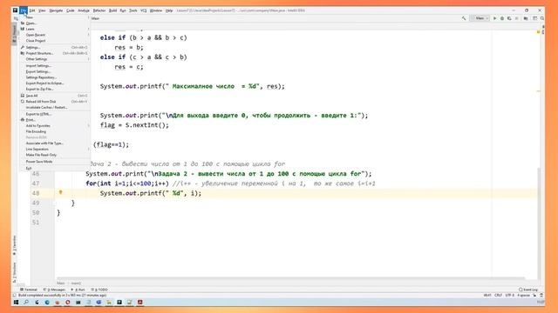Viewport: 558px width, 313px height.
Task: Select Export Project to Eclipse...
Action: coord(55,83)
